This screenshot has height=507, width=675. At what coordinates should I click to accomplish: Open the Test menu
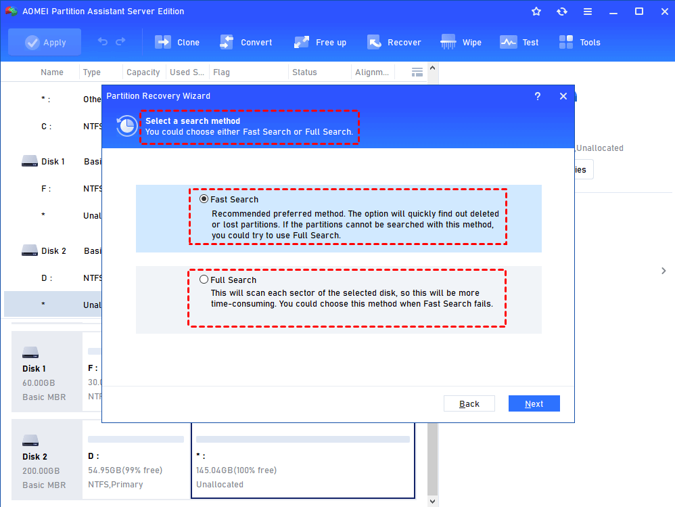coord(519,42)
